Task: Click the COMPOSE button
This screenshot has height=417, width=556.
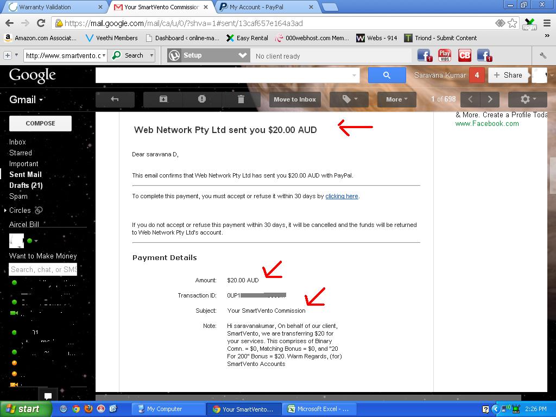Action: tap(40, 123)
